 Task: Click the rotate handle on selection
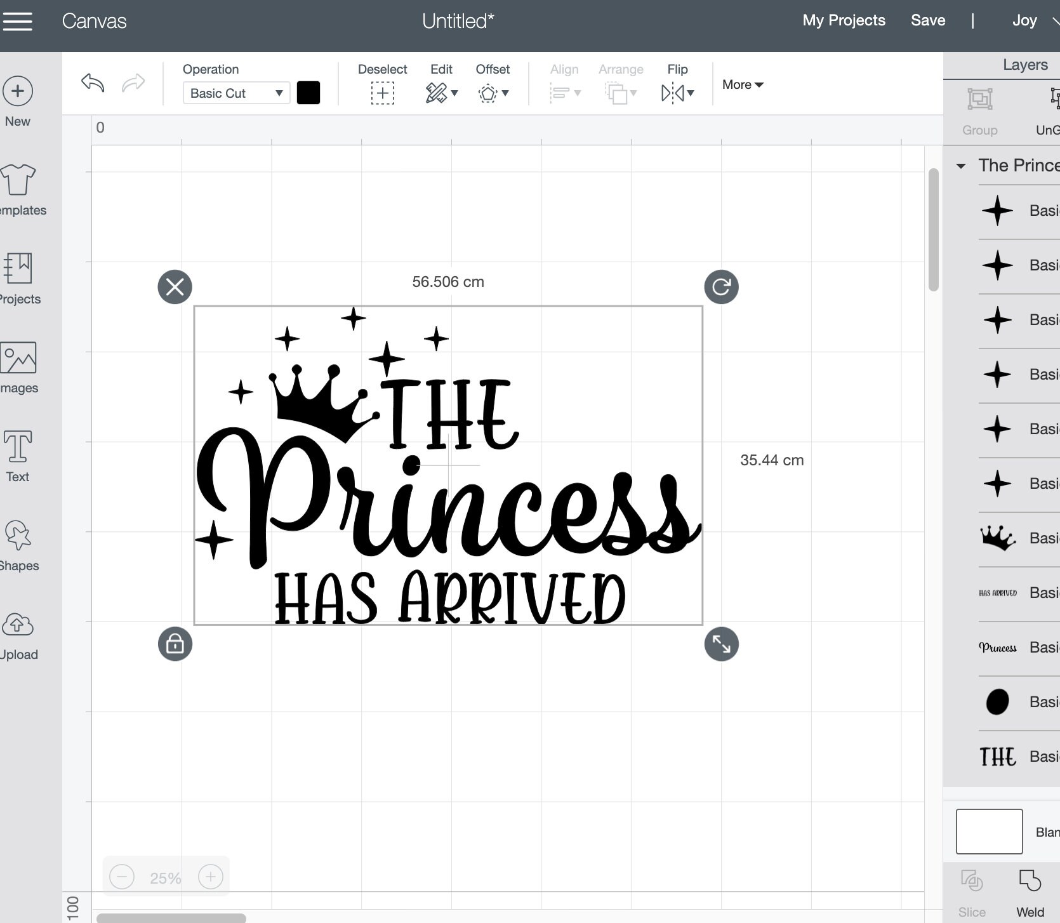coord(722,287)
